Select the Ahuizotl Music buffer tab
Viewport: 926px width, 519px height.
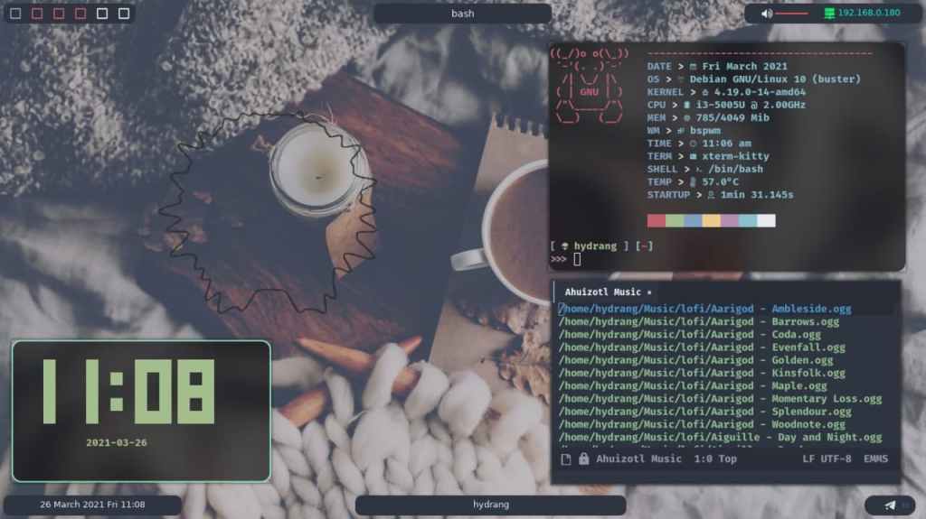coord(602,292)
